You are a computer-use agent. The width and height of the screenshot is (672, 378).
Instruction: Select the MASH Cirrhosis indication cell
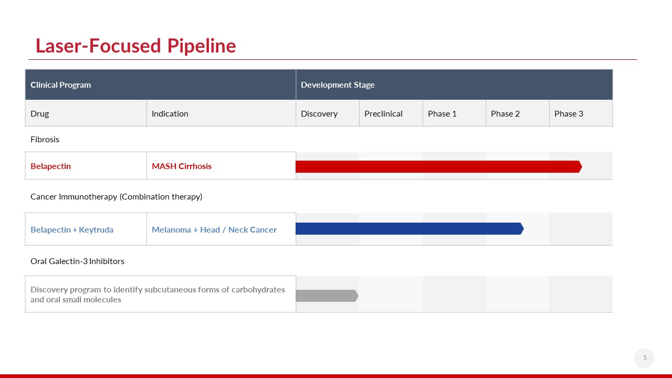coord(220,166)
